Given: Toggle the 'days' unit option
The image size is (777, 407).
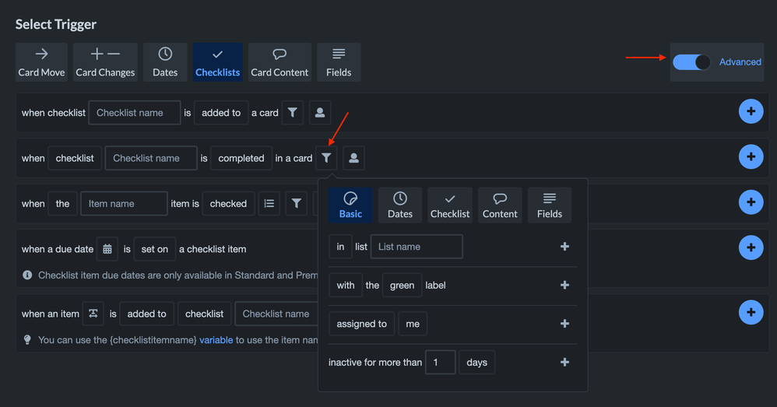Looking at the screenshot, I should pyautogui.click(x=476, y=363).
